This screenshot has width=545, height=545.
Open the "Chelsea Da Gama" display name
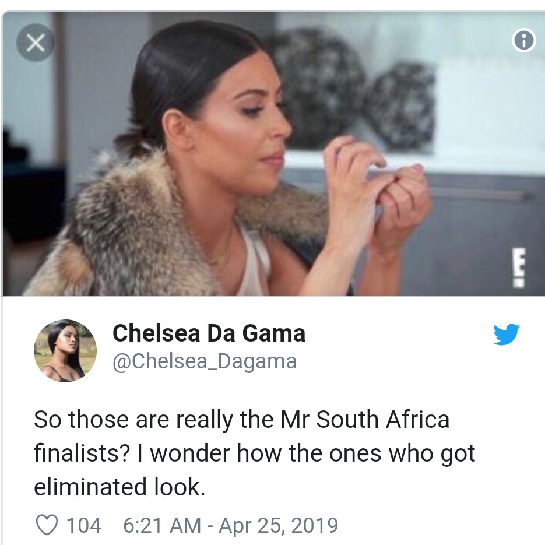click(x=209, y=333)
